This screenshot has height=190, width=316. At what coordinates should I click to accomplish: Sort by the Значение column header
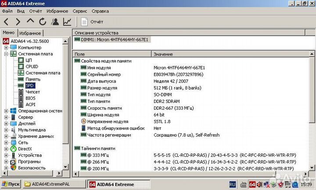tap(230, 54)
